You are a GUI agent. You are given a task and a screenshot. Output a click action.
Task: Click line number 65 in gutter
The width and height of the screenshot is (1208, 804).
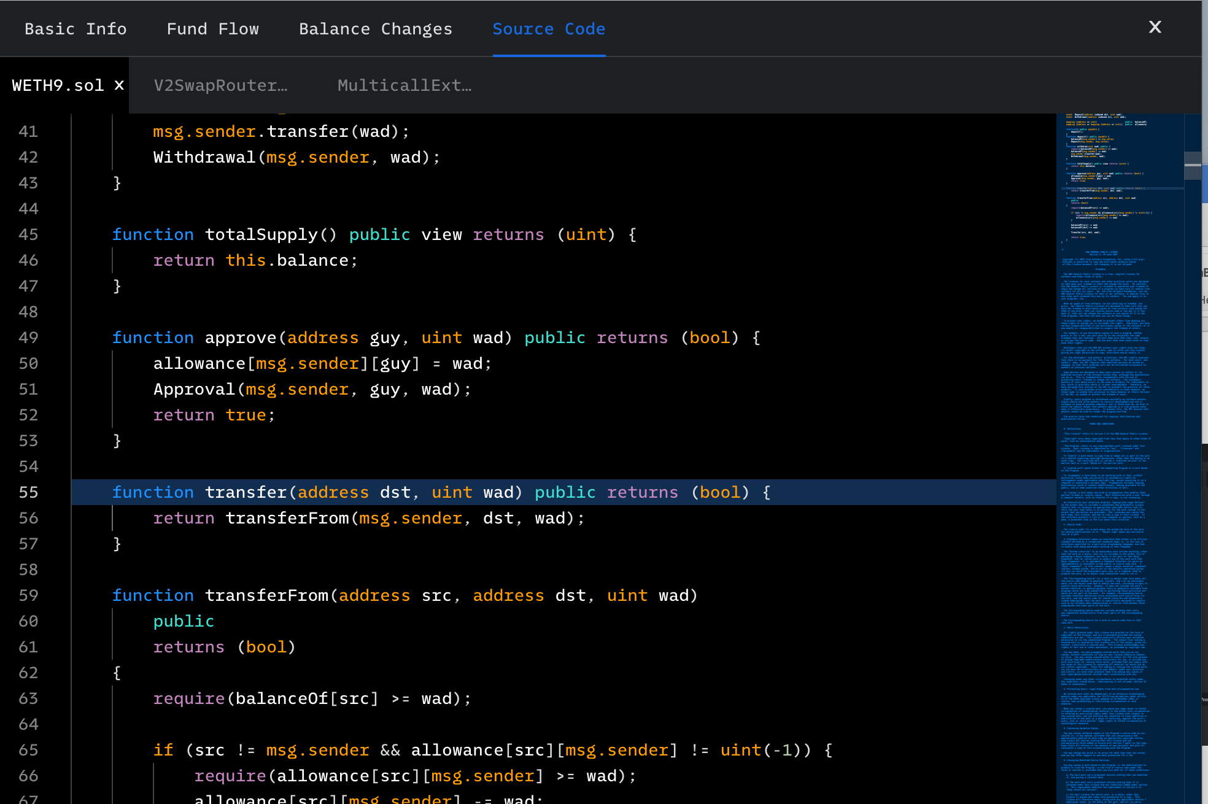tap(28, 750)
